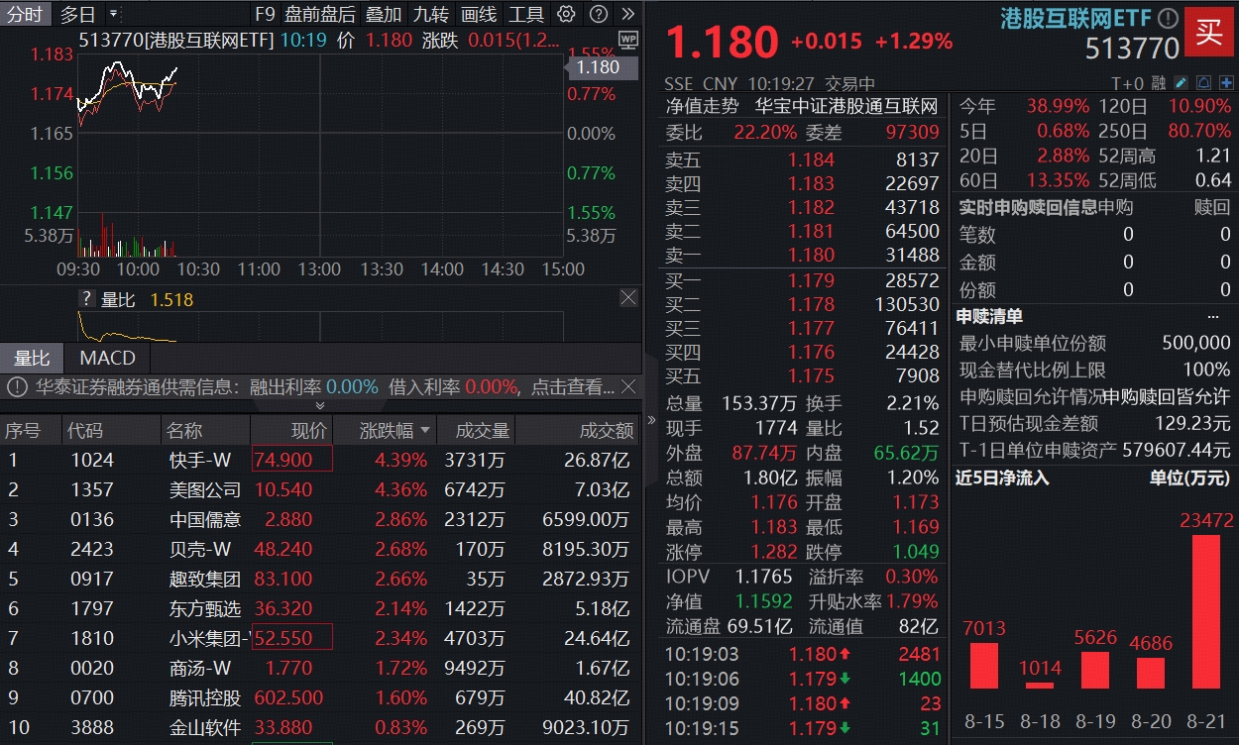Image resolution: width=1239 pixels, height=745 pixels.
Task: Add 513770 to watchlist with plus icon
Action: 1227,83
